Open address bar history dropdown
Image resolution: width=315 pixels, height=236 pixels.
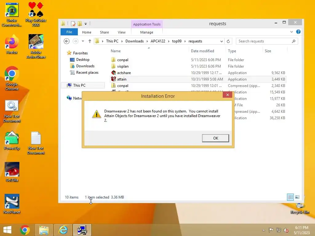[x=221, y=41]
